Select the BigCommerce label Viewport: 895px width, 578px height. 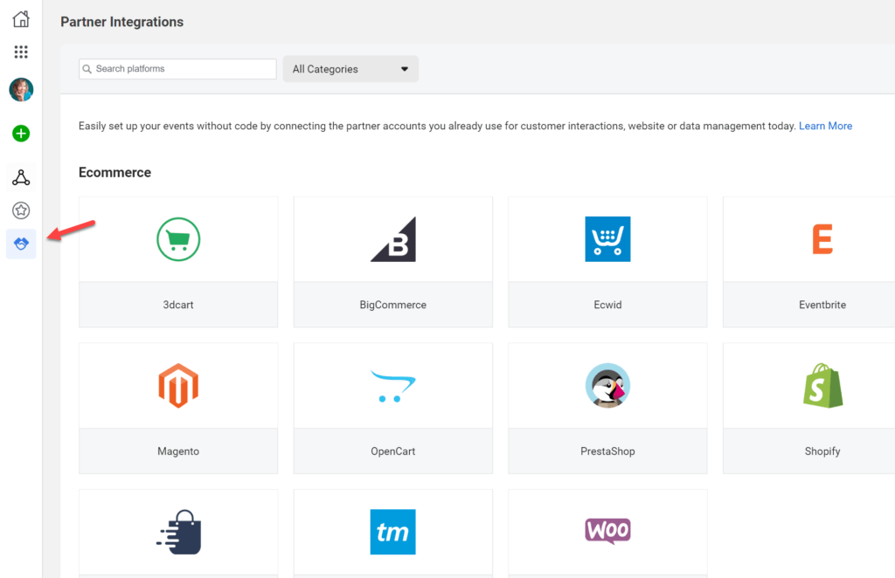click(393, 305)
